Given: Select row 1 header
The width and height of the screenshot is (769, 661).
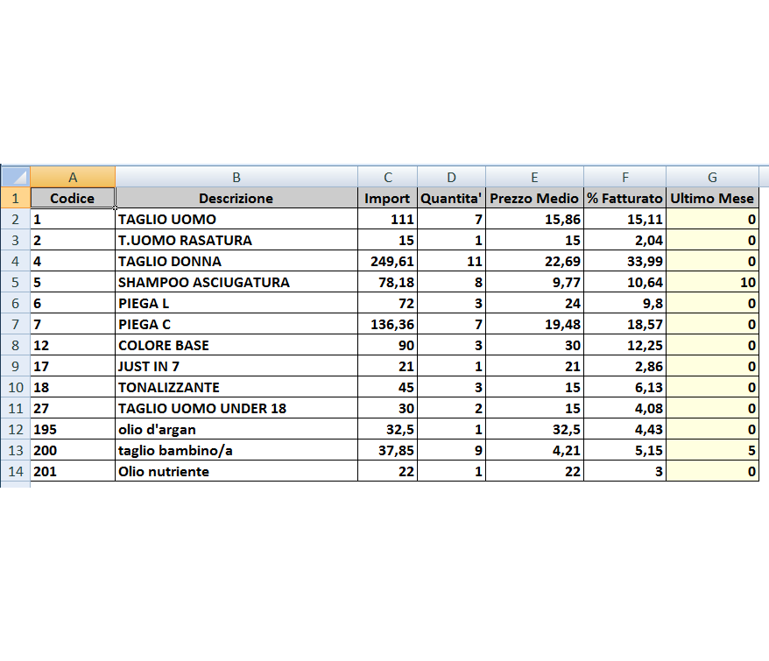Looking at the screenshot, I should click(x=15, y=198).
